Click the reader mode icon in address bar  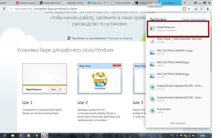[x=184, y=9]
